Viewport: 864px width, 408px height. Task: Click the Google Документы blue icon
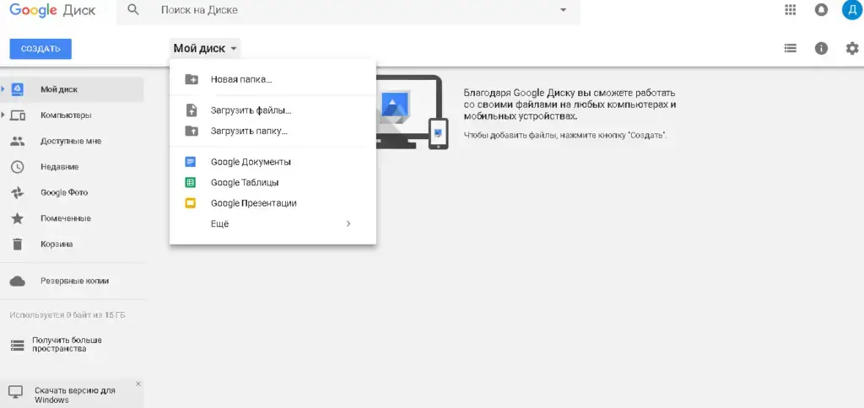191,161
